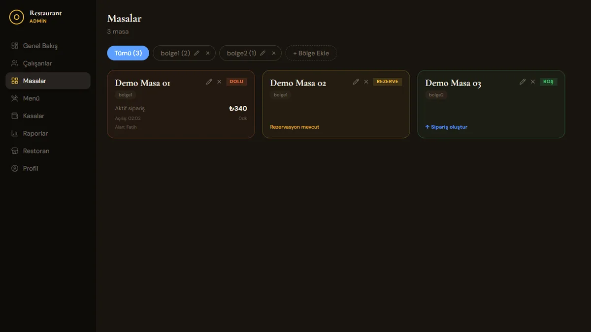The image size is (591, 332).
Task: Delete Demo Masa 02 using X icon
Action: pyautogui.click(x=366, y=82)
